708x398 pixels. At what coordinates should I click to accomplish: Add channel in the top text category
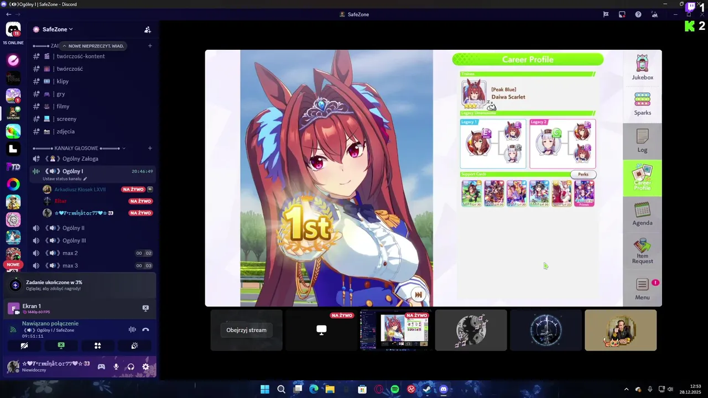pos(150,46)
